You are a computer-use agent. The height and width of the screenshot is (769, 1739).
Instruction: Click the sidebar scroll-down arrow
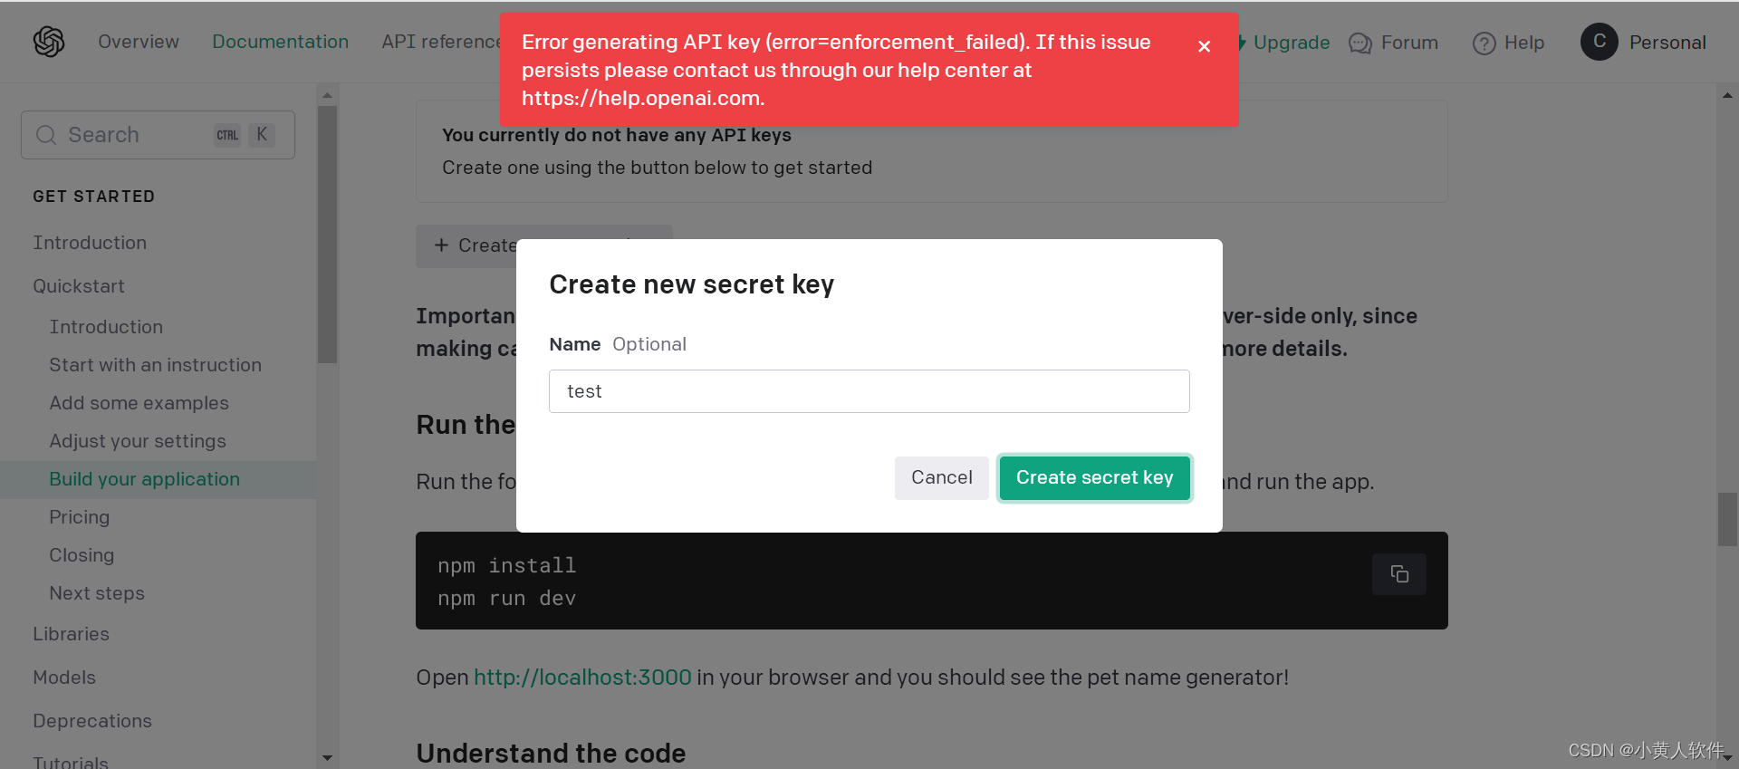[x=327, y=757]
